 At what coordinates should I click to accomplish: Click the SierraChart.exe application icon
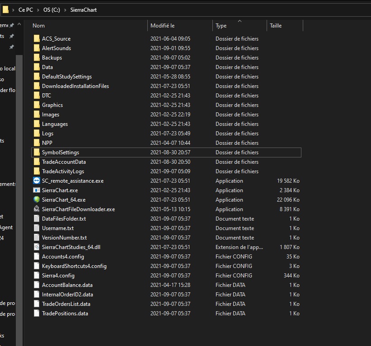tap(37, 190)
